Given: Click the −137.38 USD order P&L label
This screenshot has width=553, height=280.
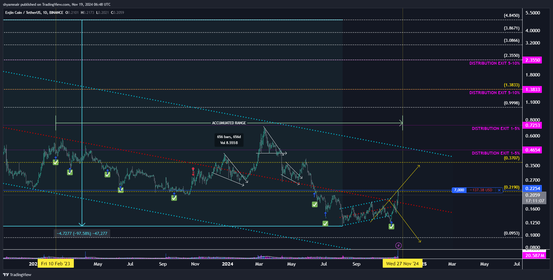Looking at the screenshot, I should point(481,190).
